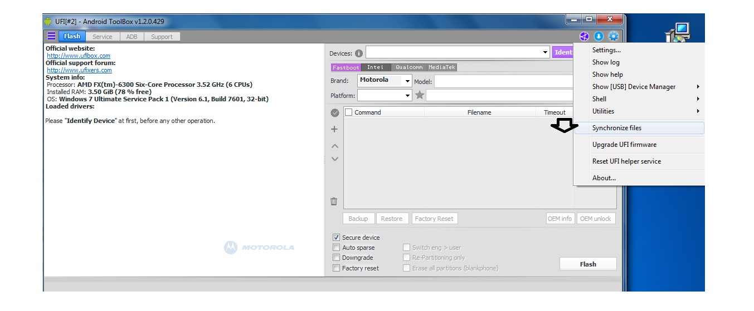The height and width of the screenshot is (311, 754).
Task: Select the MediaTek mode tab
Action: [x=442, y=67]
